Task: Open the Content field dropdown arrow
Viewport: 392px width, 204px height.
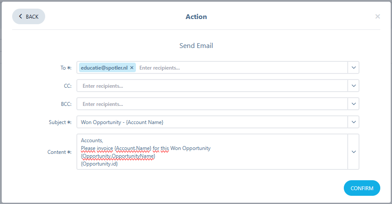Action: pos(353,152)
